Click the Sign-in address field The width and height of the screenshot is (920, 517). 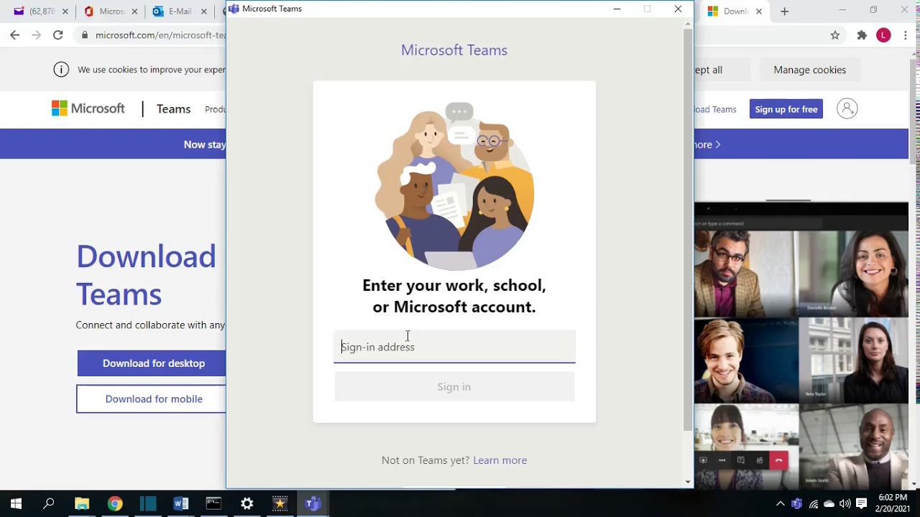point(454,347)
